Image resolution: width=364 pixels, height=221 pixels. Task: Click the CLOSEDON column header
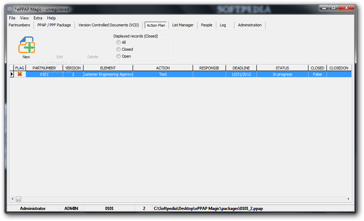coord(339,68)
